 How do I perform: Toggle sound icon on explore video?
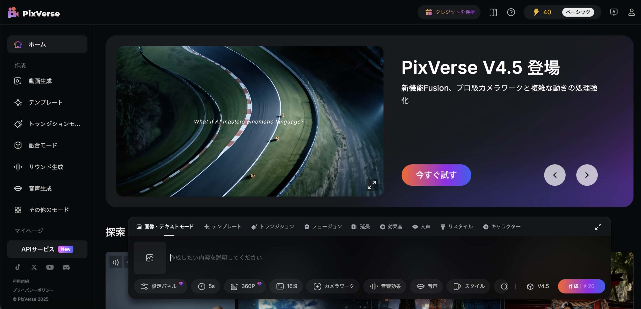[115, 262]
